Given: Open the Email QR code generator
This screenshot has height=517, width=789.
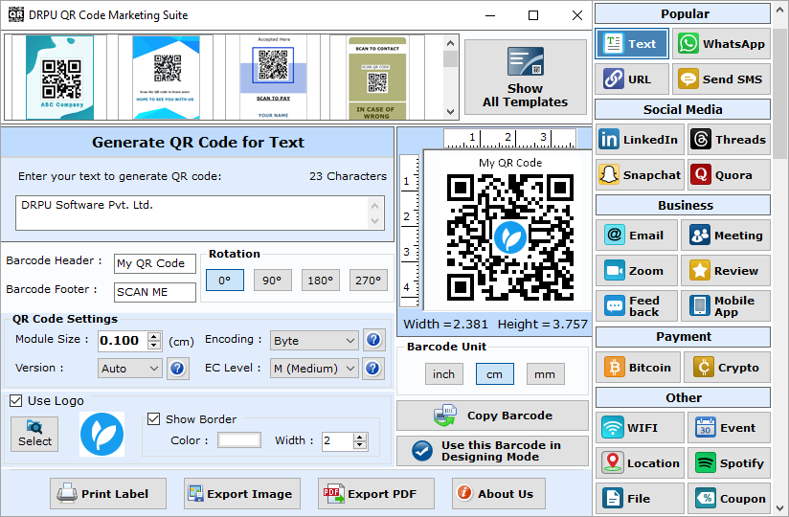Looking at the screenshot, I should coord(637,235).
